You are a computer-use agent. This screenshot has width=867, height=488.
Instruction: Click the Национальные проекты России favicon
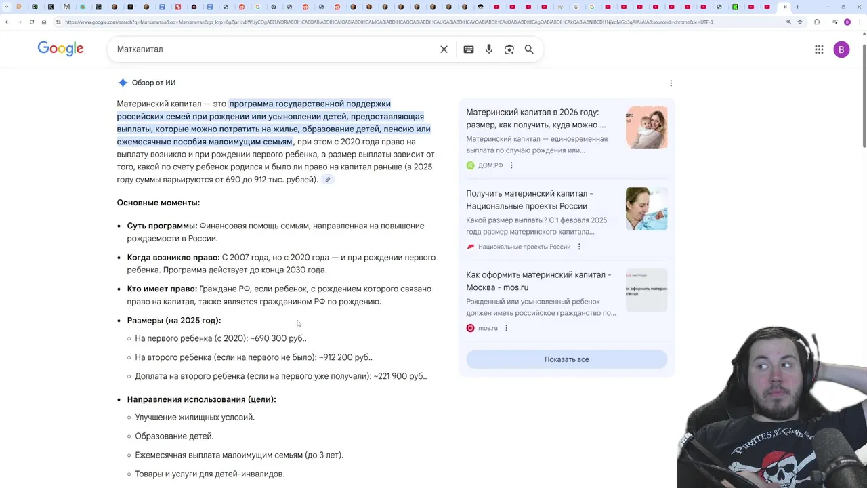[470, 247]
